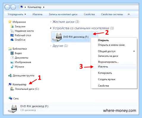The image size is (142, 118).
Task: Click Избранное heading in sidebar
Action: pyautogui.click(x=19, y=22)
